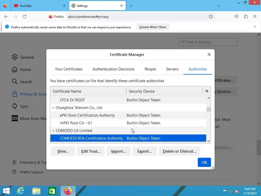Collapse Chunghwa Telecom Co., Ltd. group
261x196 pixels.
coord(53,108)
